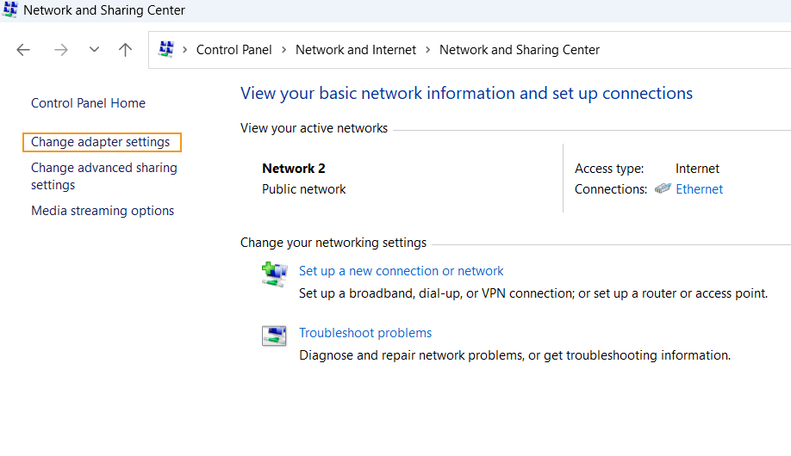
Task: Go up one level with Up arrow
Action: 126,50
